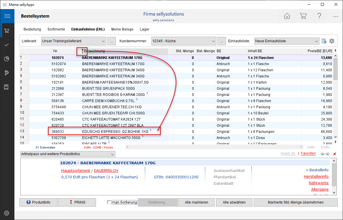Enable the man.Sortierung checkbox
The width and height of the screenshot is (343, 220).
[x=109, y=202]
